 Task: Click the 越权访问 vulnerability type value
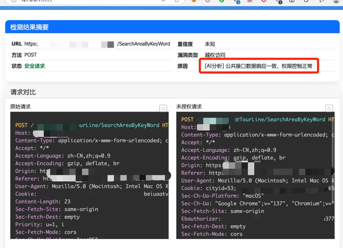pos(215,55)
